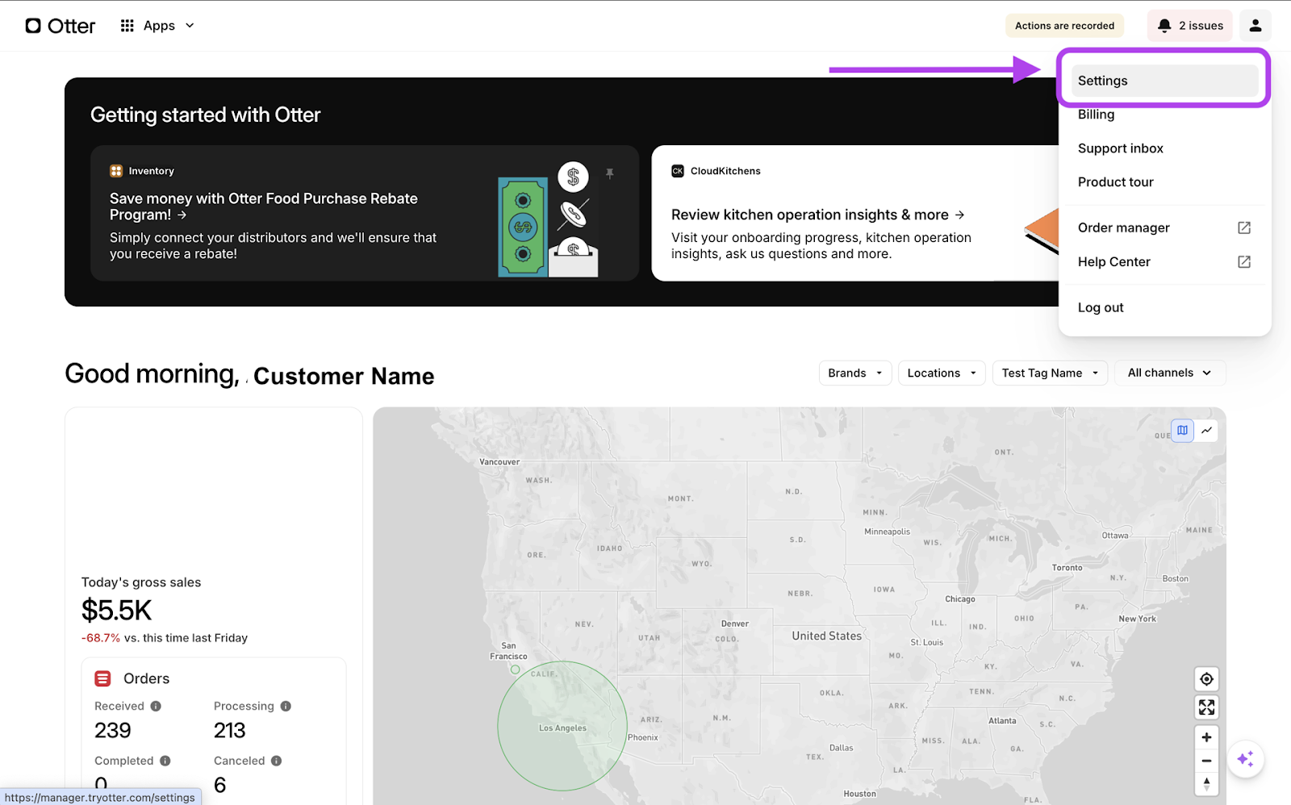Screen dimensions: 1291x805
Task: Click the sparkle AI assistant button
Action: click(x=1245, y=759)
